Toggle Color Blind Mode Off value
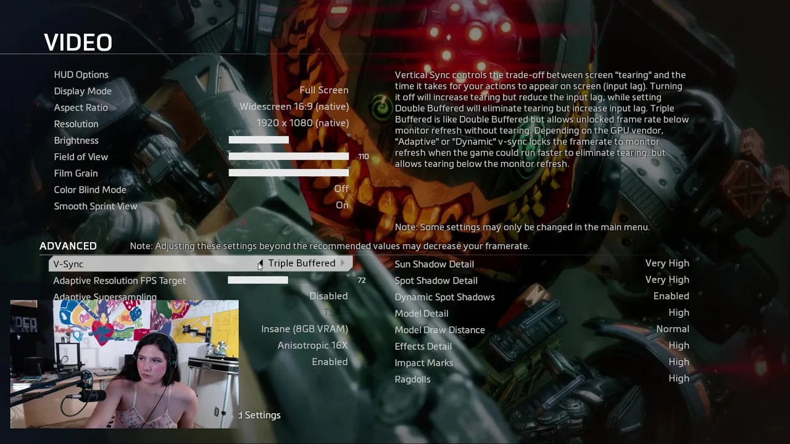 (x=341, y=189)
